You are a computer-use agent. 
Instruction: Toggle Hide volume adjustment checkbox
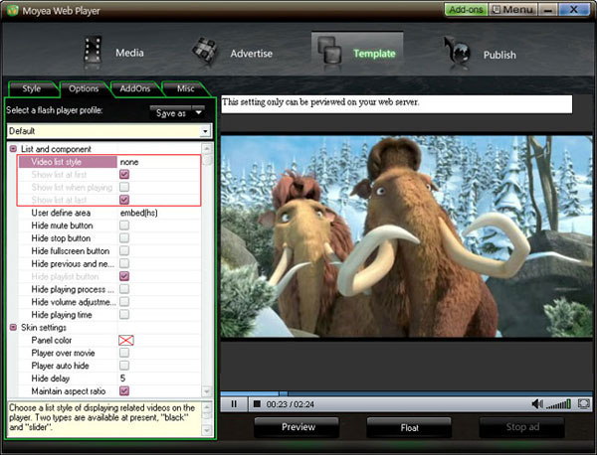coord(124,302)
